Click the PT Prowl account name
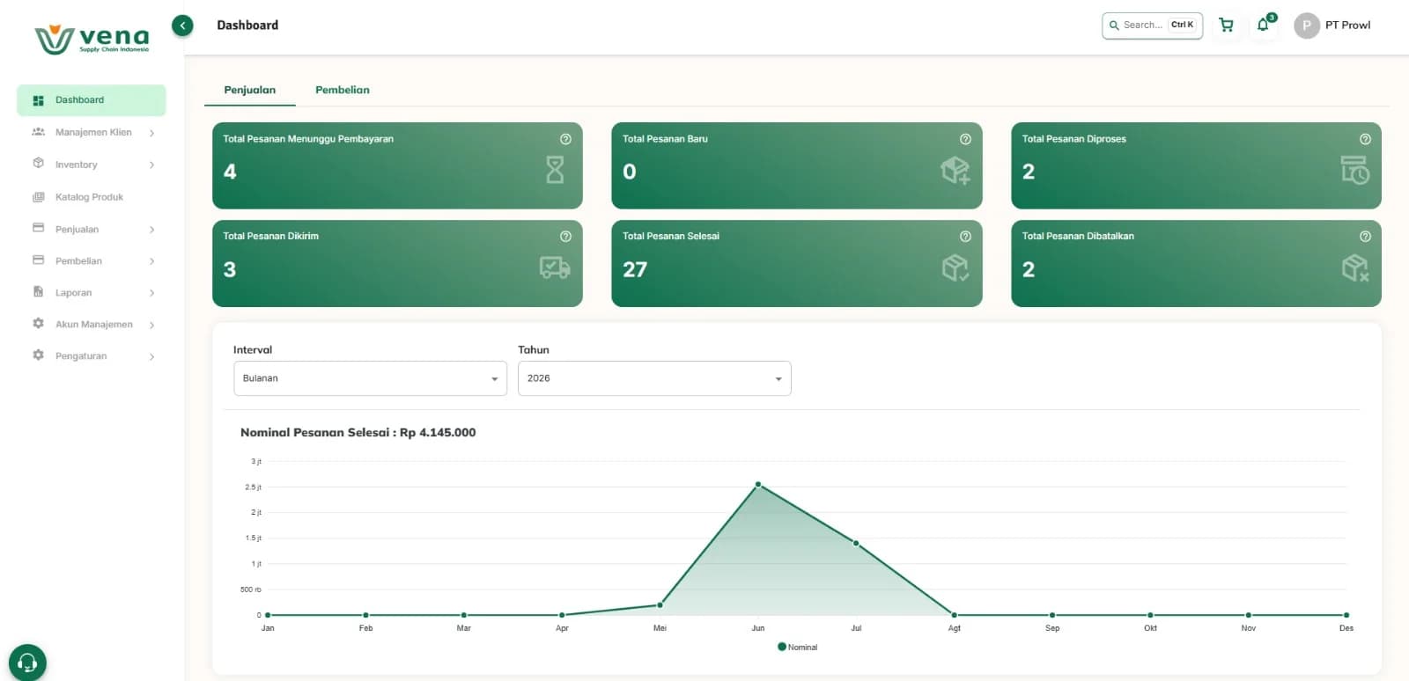 coord(1347,26)
